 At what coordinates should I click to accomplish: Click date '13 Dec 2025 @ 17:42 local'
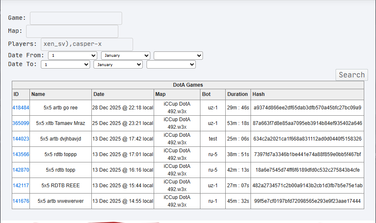(x=123, y=139)
